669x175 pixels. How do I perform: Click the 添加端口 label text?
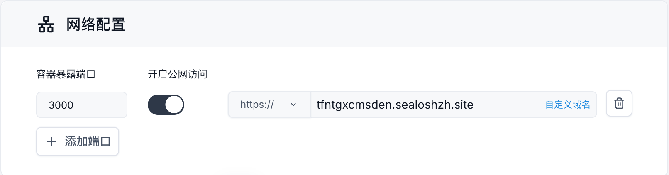click(88, 141)
